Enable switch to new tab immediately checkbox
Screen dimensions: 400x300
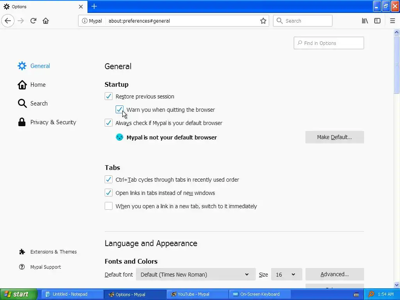click(x=109, y=206)
